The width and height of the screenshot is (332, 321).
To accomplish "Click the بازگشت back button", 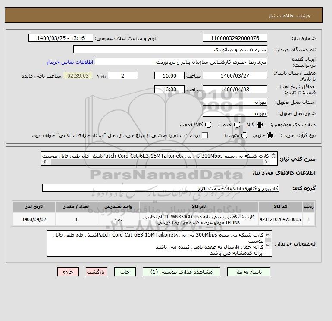I will [x=97, y=272].
